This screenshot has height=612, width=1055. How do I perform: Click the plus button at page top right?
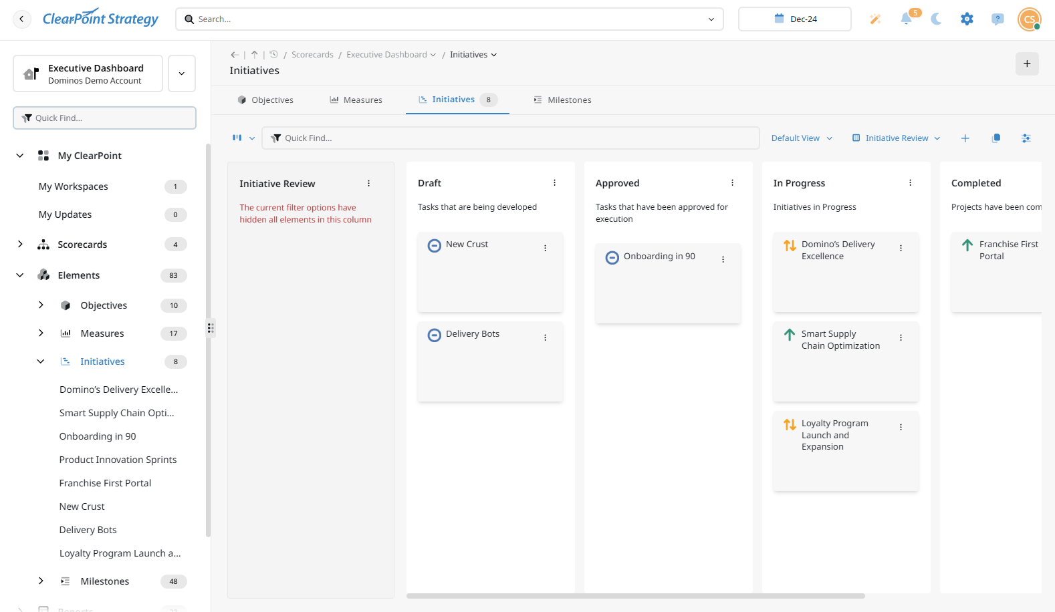(x=1027, y=63)
